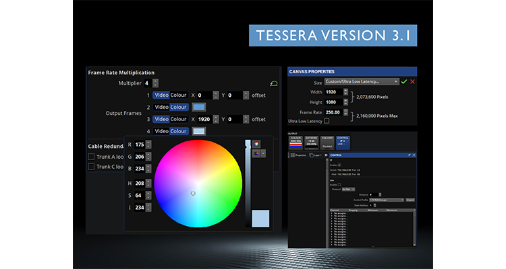Click the Frame Rate field showing 250.00
The image size is (506, 269).
(334, 112)
